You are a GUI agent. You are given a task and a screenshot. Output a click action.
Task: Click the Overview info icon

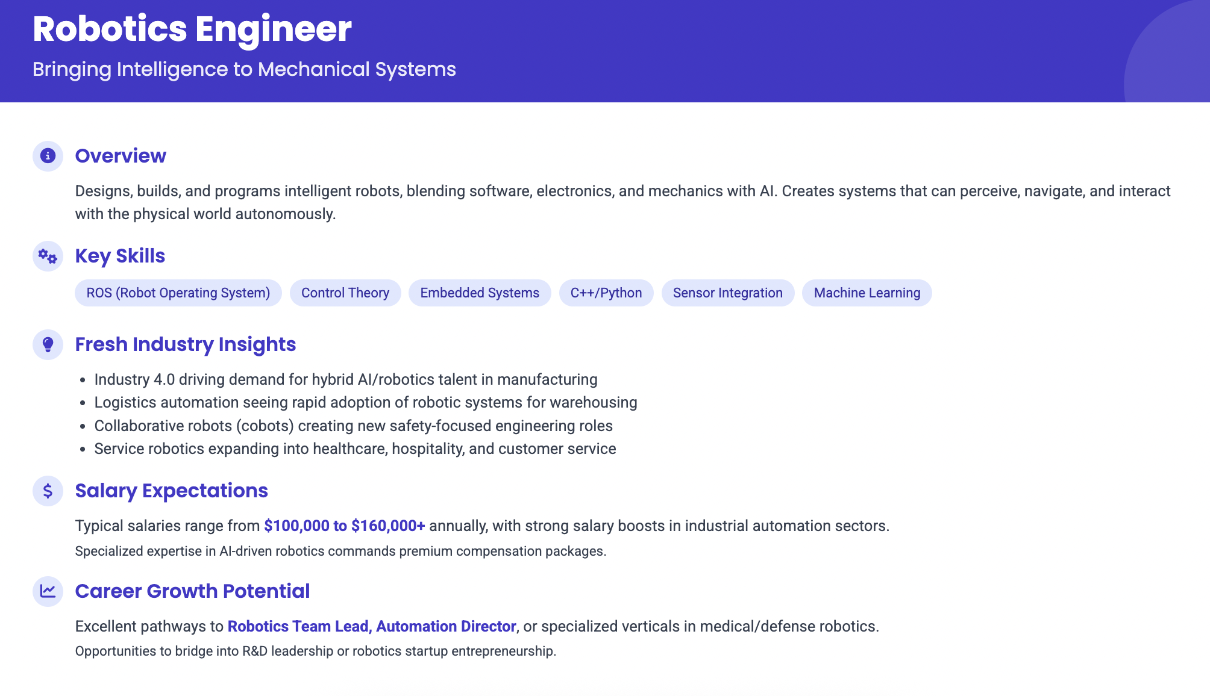pos(48,156)
